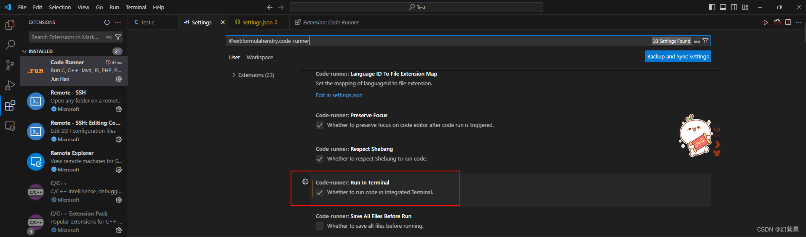The width and height of the screenshot is (806, 237).
Task: Click 23 Settings Found badge
Action: coord(672,41)
